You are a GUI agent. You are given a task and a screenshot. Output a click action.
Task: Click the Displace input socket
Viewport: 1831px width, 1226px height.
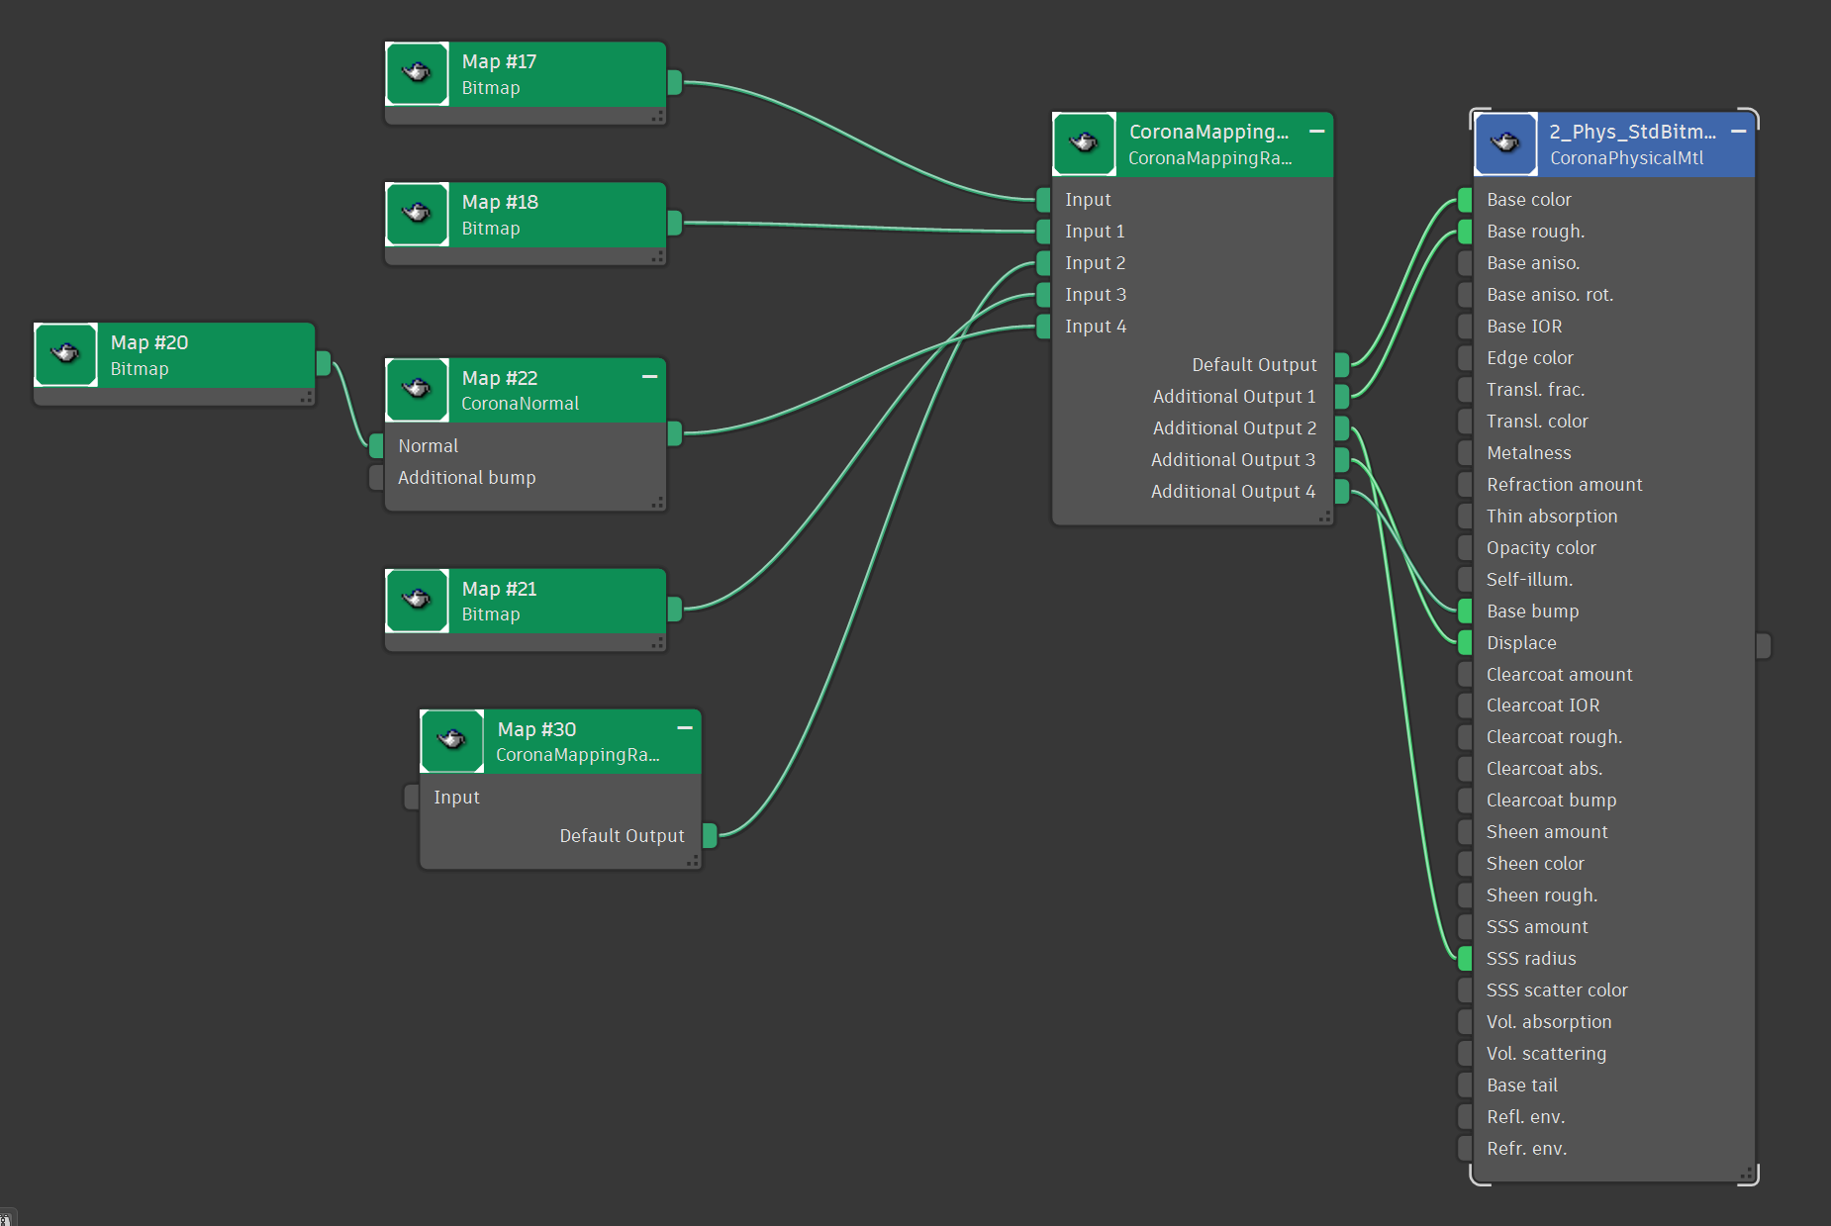[x=1465, y=642]
